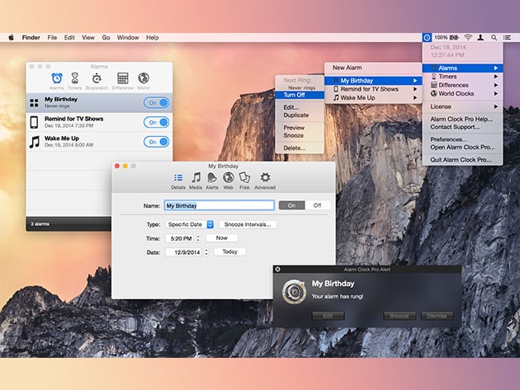Screen dimensions: 520x390
Task: Open the Timers hourglass tab
Action: [x=74, y=81]
